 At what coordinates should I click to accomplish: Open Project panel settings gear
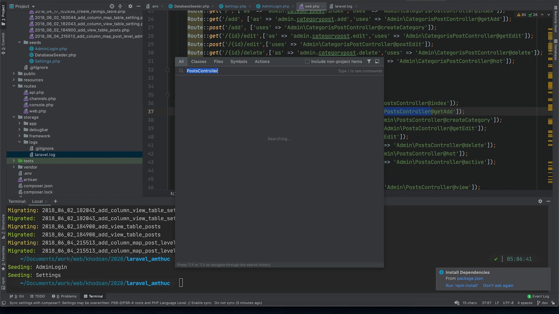pyautogui.click(x=129, y=6)
